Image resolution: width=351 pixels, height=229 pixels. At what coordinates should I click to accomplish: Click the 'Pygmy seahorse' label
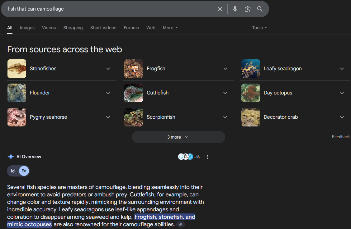(48, 117)
